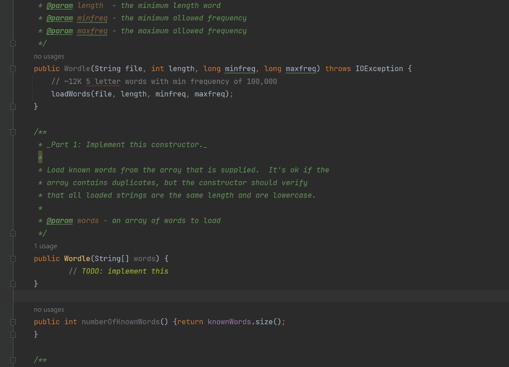
Task: Click the '@param' tag before 'minfreq' in Javadoc
Action: click(60, 18)
